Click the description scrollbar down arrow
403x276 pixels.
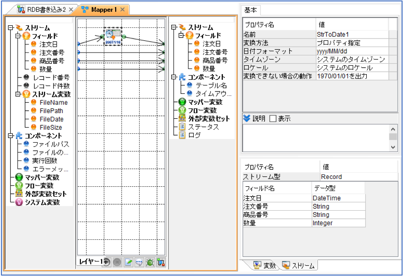(x=393, y=147)
